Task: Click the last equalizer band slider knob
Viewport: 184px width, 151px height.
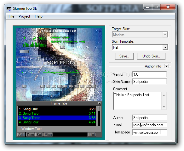Action: pyautogui.click(x=94, y=86)
